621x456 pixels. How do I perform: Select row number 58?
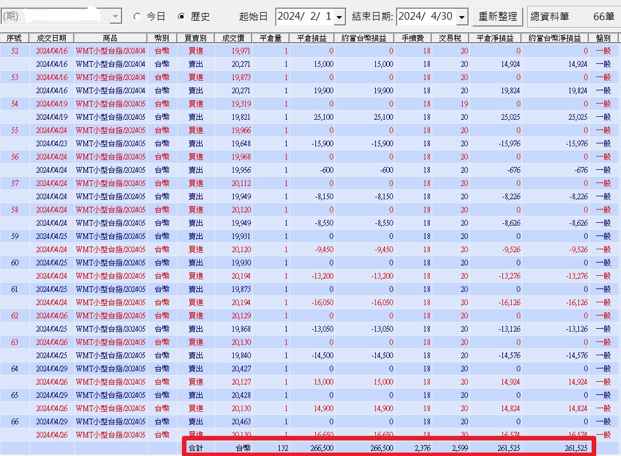[14, 210]
